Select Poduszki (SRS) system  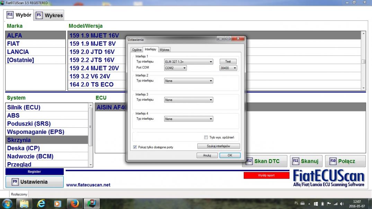47,124
